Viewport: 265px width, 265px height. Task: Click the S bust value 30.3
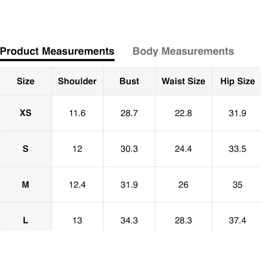(x=129, y=149)
